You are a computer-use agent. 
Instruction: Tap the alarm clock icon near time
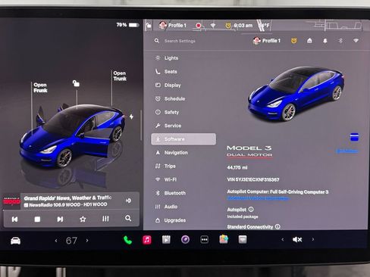point(228,26)
